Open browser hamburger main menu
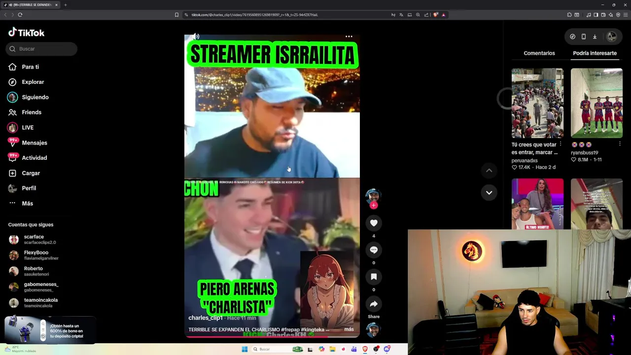 625,15
